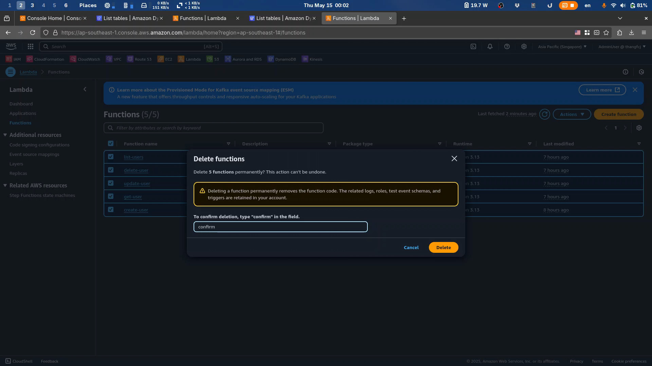Open Applications in Lambda sidebar

click(x=23, y=113)
